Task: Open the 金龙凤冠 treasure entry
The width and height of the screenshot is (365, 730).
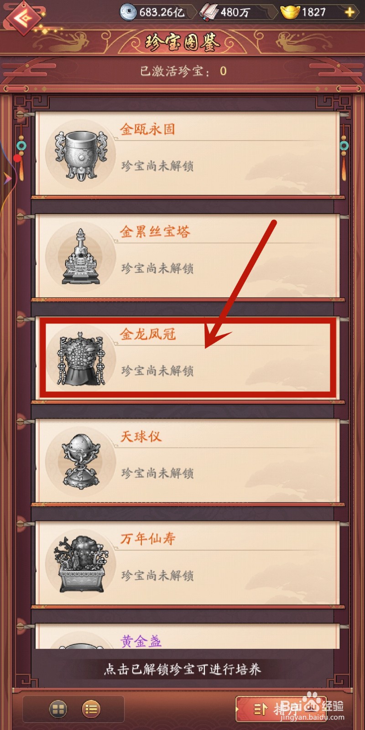Action: point(188,358)
